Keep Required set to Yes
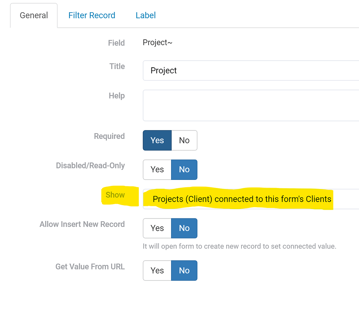 pos(157,140)
